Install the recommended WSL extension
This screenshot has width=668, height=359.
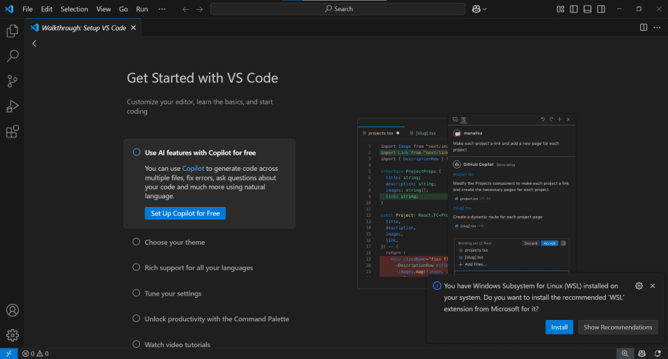(x=559, y=327)
